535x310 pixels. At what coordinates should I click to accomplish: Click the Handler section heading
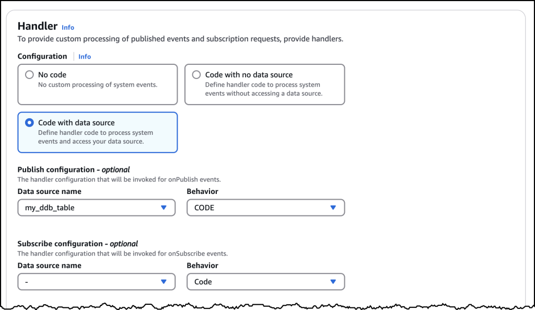click(x=37, y=26)
